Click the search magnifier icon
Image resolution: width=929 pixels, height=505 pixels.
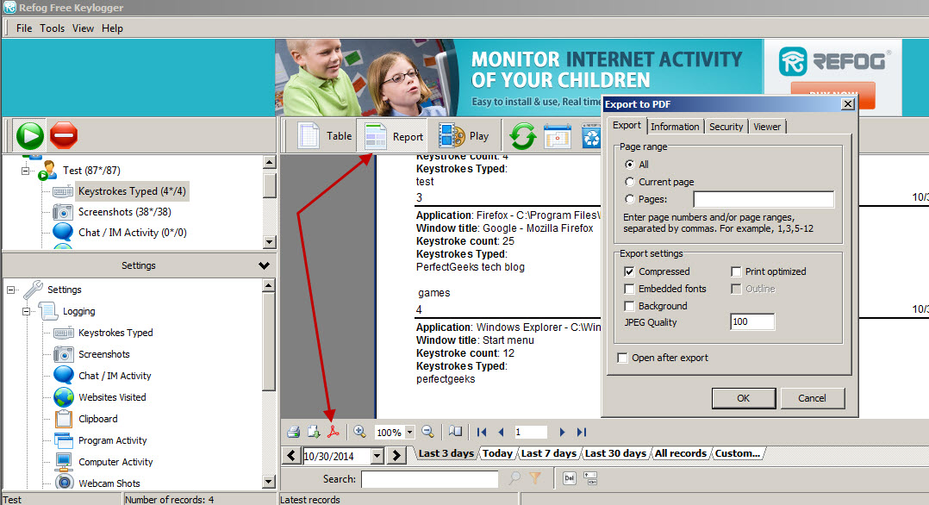click(514, 477)
